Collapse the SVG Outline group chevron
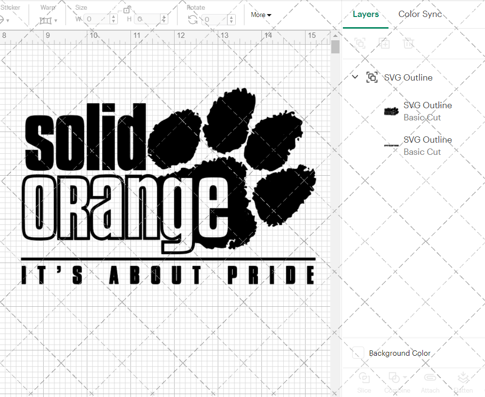The width and height of the screenshot is (485, 397). pos(355,77)
